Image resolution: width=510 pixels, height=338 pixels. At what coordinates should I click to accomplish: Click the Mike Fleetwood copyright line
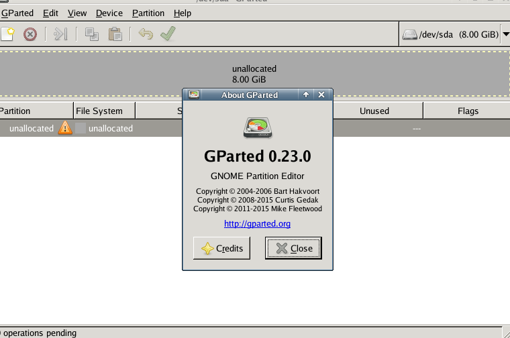[258, 209]
